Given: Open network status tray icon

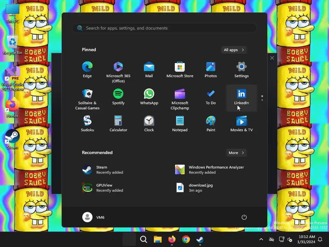Looking at the screenshot, I should coord(281,239).
